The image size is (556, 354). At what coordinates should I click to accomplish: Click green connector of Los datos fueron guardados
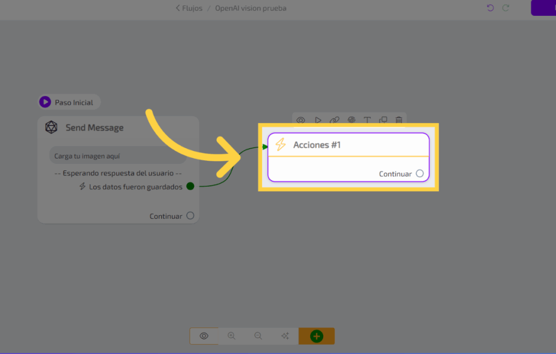(x=190, y=186)
